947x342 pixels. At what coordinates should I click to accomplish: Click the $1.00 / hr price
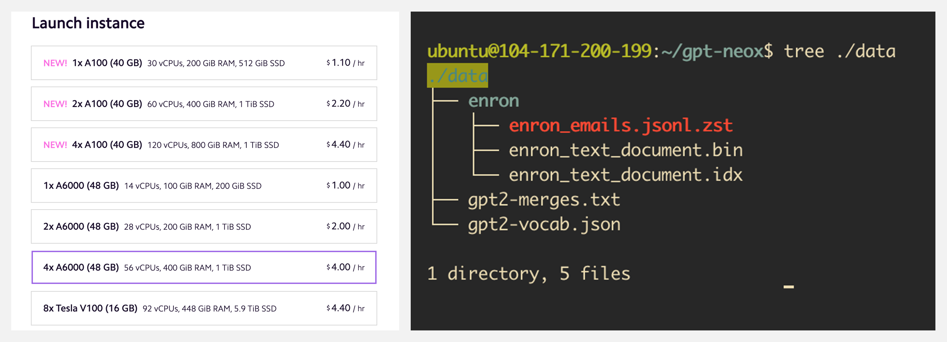click(345, 186)
